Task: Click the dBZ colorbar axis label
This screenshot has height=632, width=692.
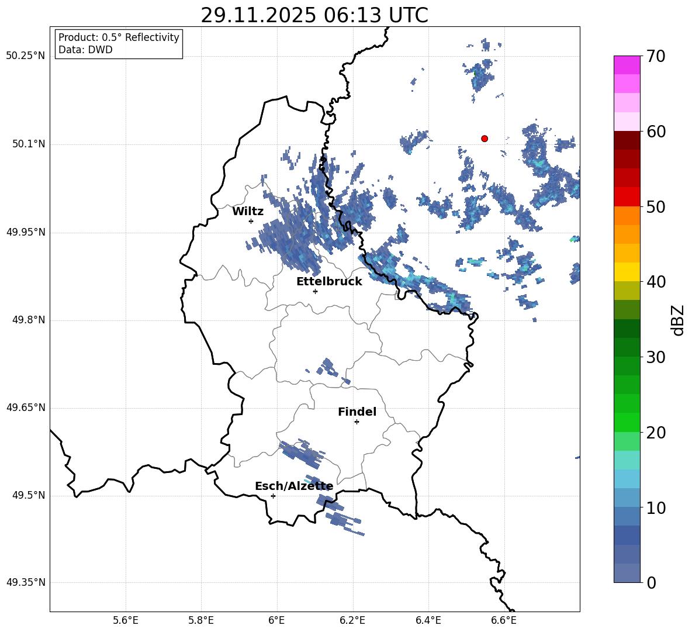Action: pyautogui.click(x=677, y=320)
